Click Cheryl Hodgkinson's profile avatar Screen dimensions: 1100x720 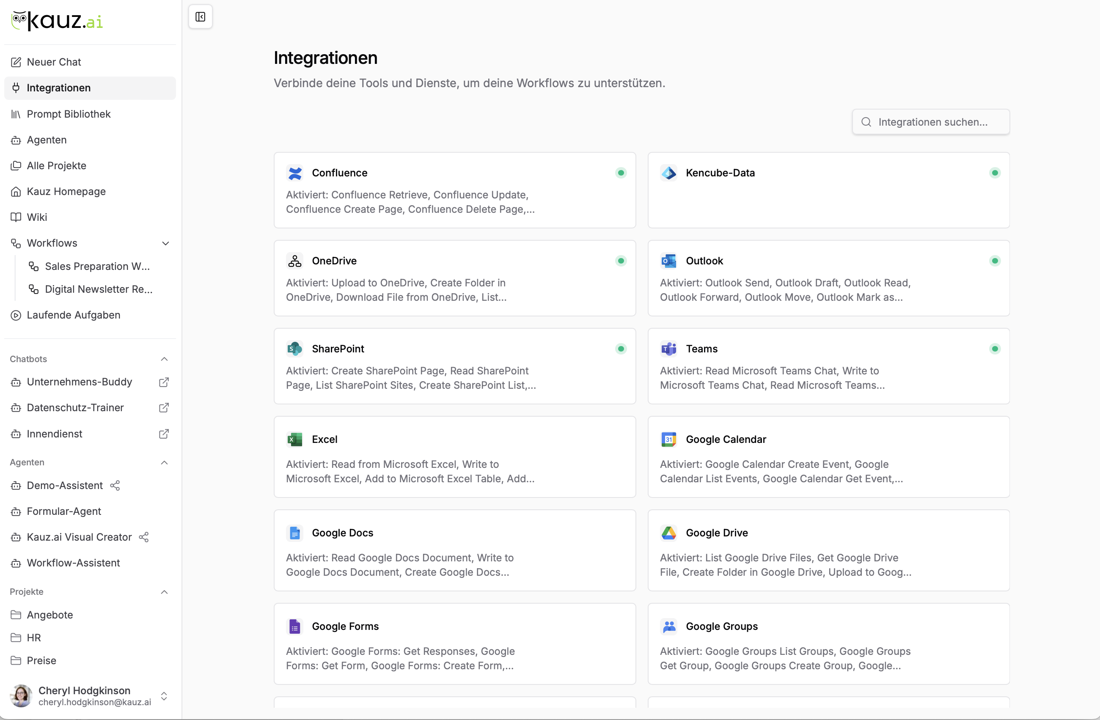pyautogui.click(x=21, y=696)
